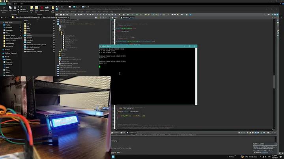
Task: Open Music under This PC
Action: pyautogui.click(x=7, y=67)
